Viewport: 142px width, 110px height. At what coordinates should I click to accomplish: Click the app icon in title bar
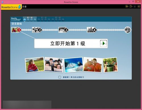click(3, 2)
